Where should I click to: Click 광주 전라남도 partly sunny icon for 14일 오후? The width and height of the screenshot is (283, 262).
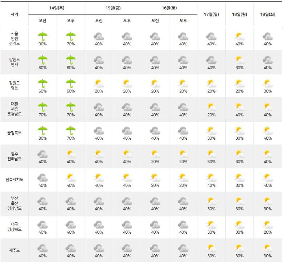point(70,154)
